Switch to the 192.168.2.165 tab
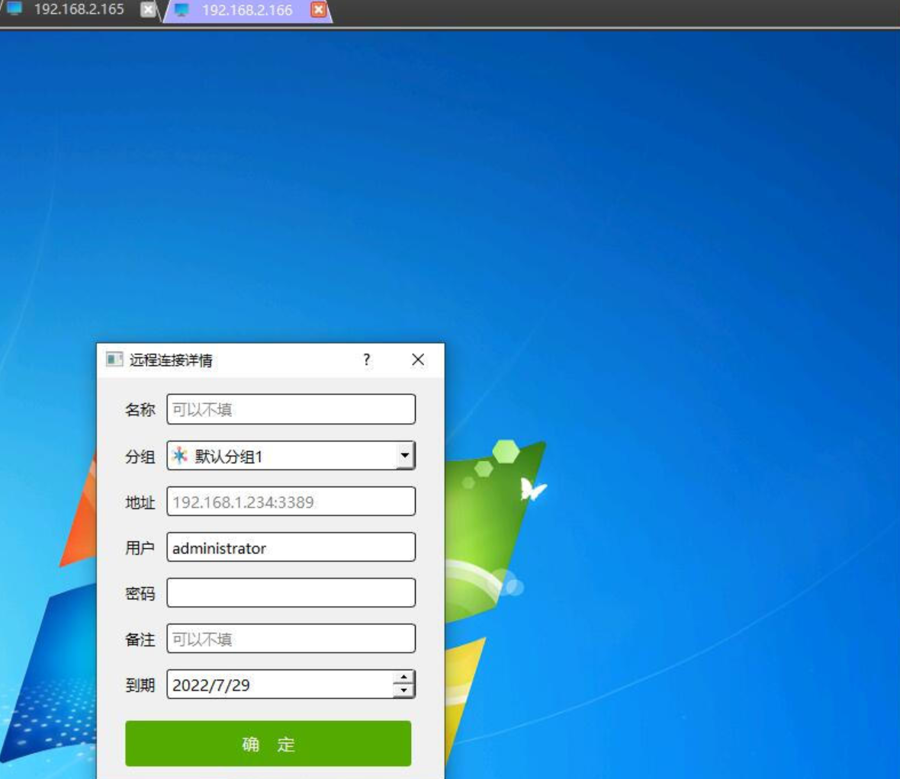Image resolution: width=900 pixels, height=779 pixels. point(79,10)
